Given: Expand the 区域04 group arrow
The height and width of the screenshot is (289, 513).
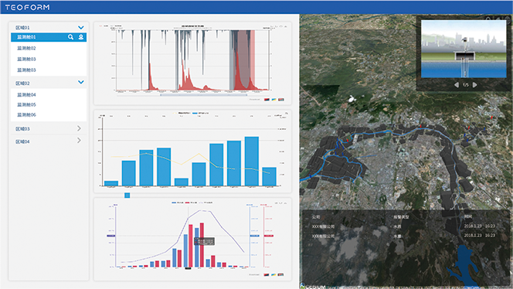Looking at the screenshot, I should (x=79, y=141).
